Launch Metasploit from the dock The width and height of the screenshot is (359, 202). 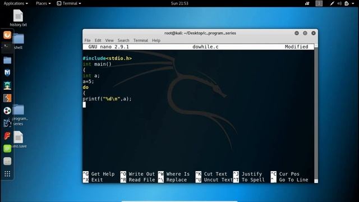[7, 72]
